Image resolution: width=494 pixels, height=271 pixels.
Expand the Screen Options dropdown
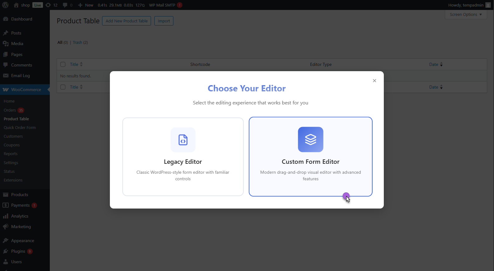coord(465,15)
